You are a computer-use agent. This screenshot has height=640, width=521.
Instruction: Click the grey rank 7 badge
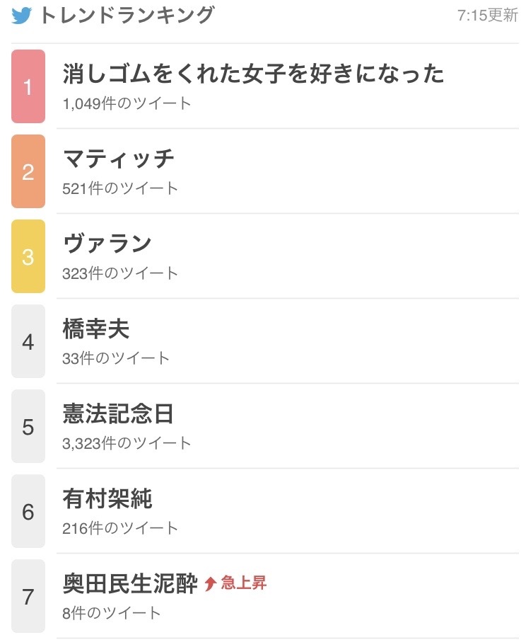28,596
